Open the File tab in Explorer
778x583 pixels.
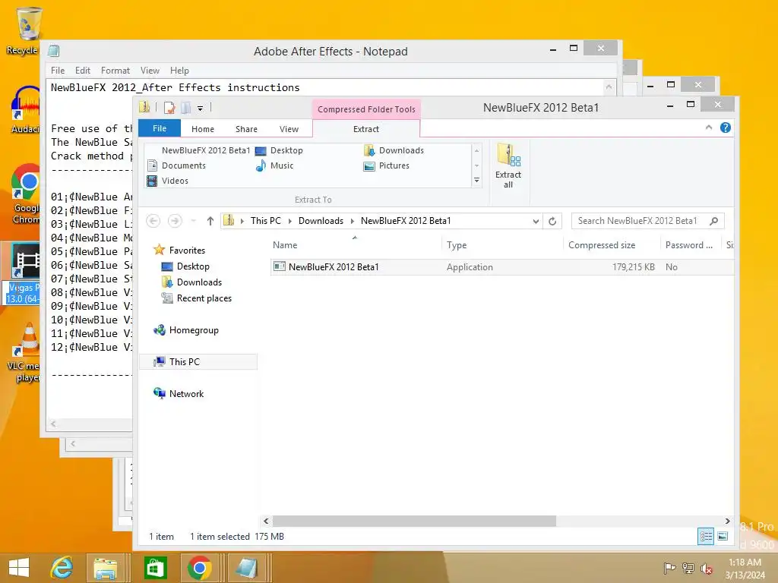160,128
